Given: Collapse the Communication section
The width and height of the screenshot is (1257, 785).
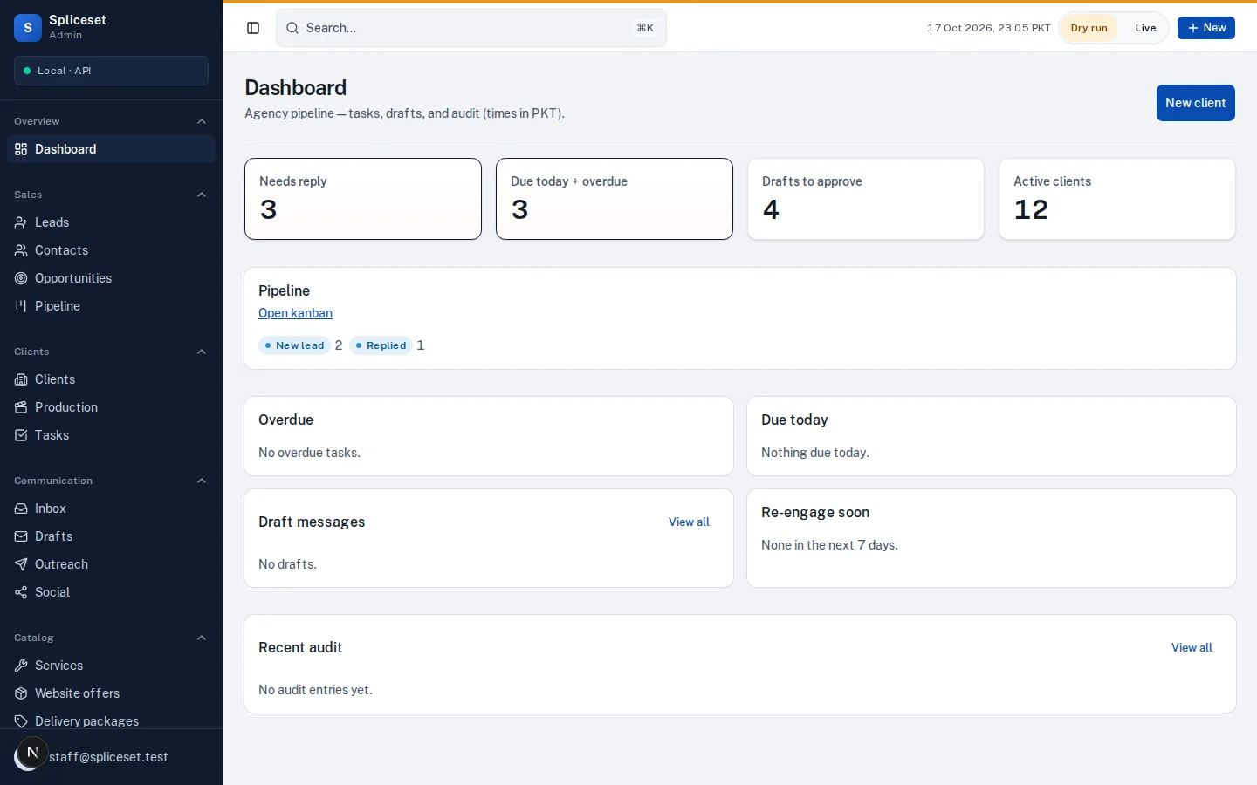Looking at the screenshot, I should click(202, 481).
